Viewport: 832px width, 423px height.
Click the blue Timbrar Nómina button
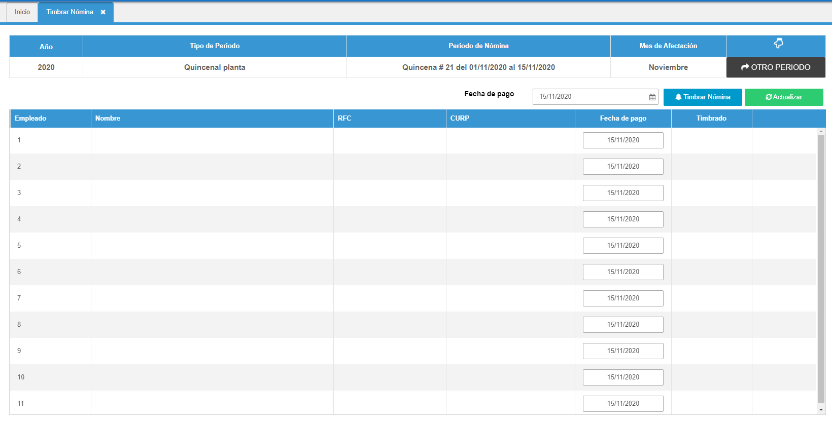702,97
